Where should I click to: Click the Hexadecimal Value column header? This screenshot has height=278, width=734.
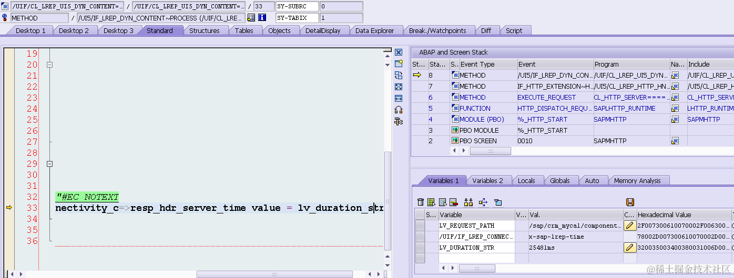click(x=683, y=215)
